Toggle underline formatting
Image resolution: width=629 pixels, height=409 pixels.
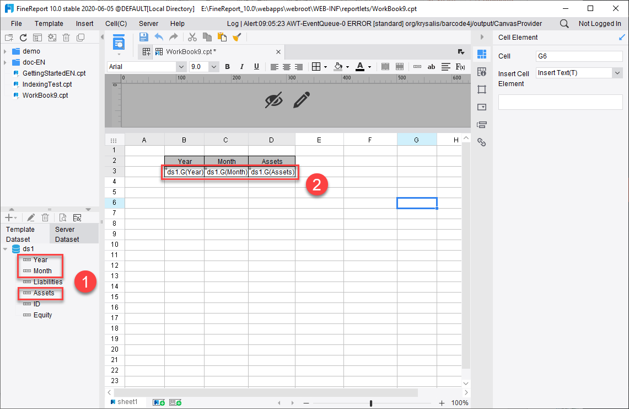point(256,67)
